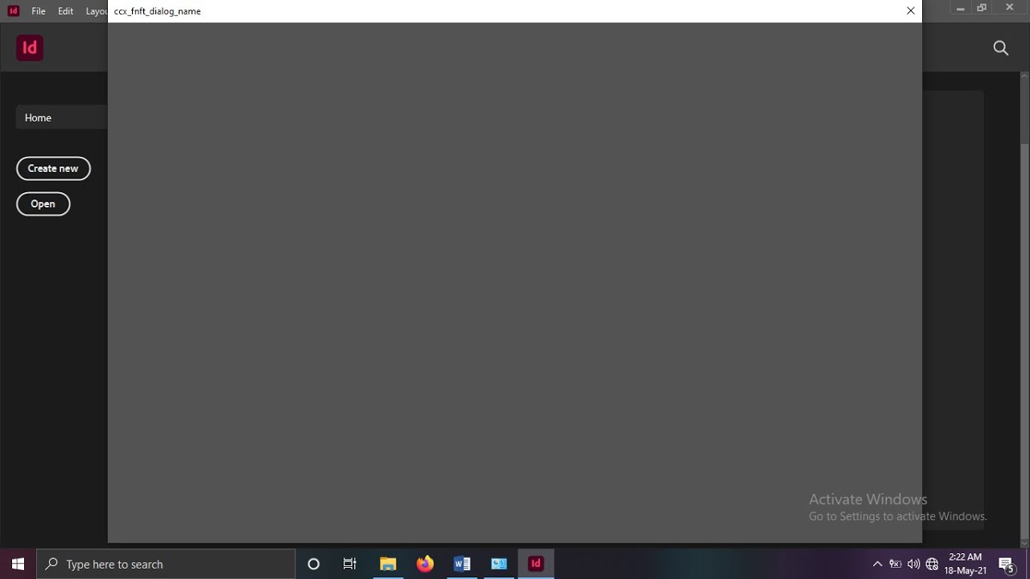Open the Layout menu

click(96, 11)
